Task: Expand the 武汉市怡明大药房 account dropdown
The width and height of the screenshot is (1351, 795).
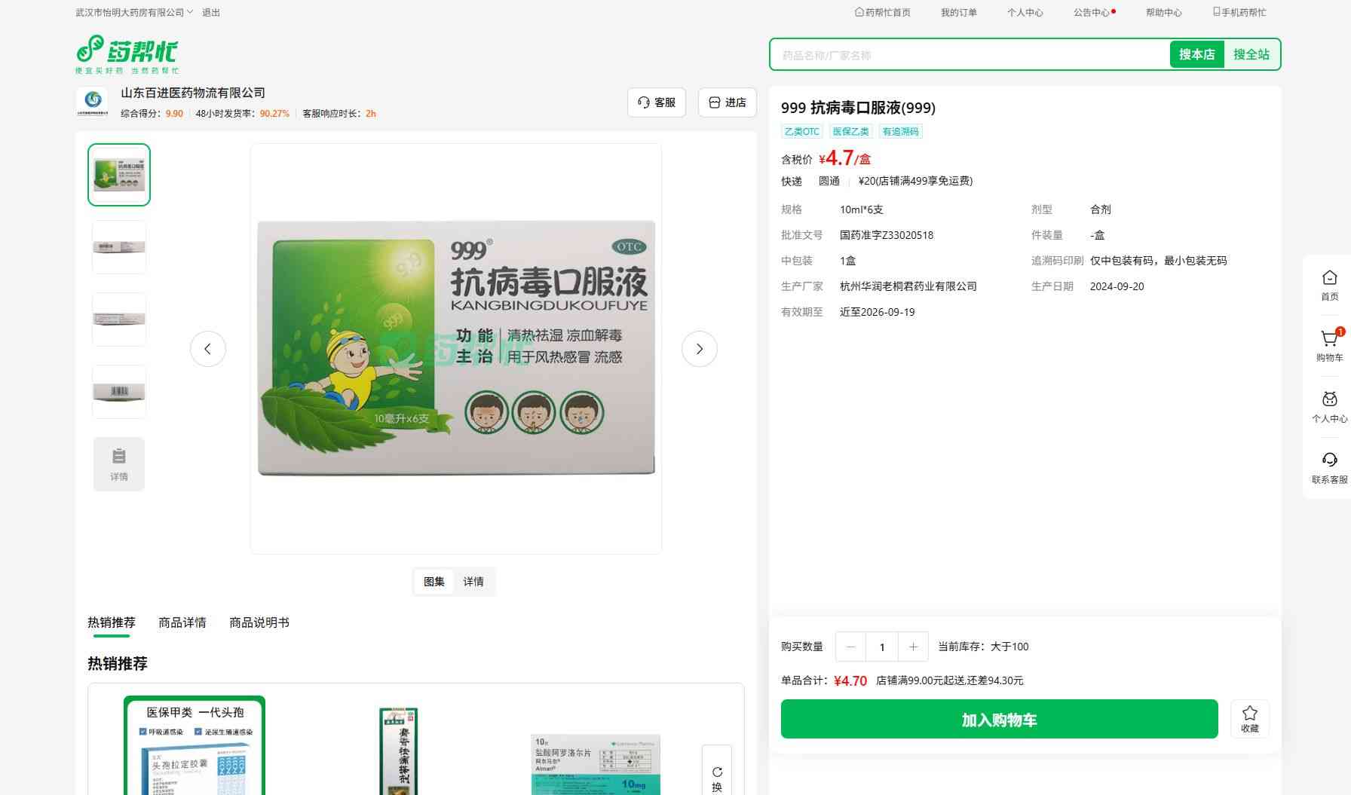Action: click(134, 12)
